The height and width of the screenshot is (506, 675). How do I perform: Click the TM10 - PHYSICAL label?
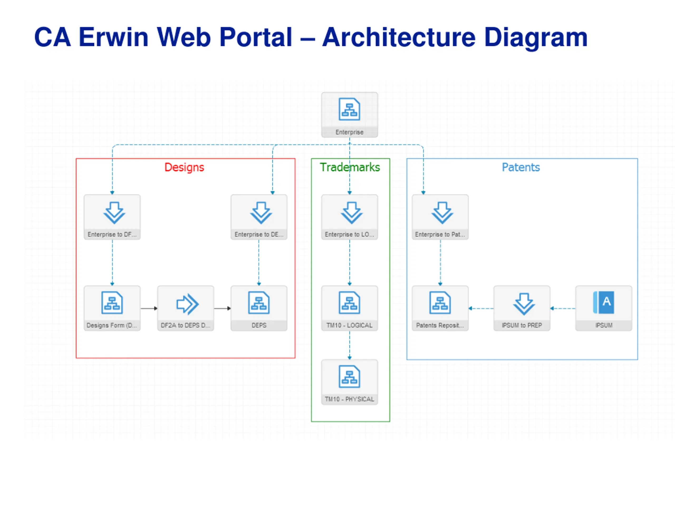tap(349, 399)
